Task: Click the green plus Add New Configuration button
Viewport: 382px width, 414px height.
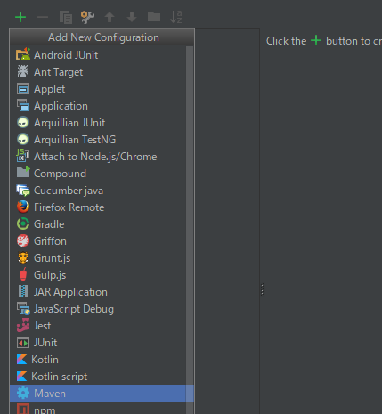Action: coord(20,17)
